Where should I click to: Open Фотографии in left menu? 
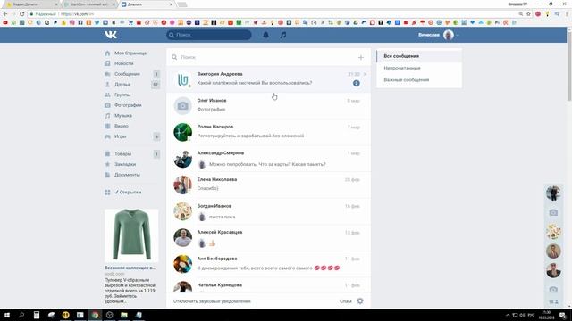[x=128, y=105]
